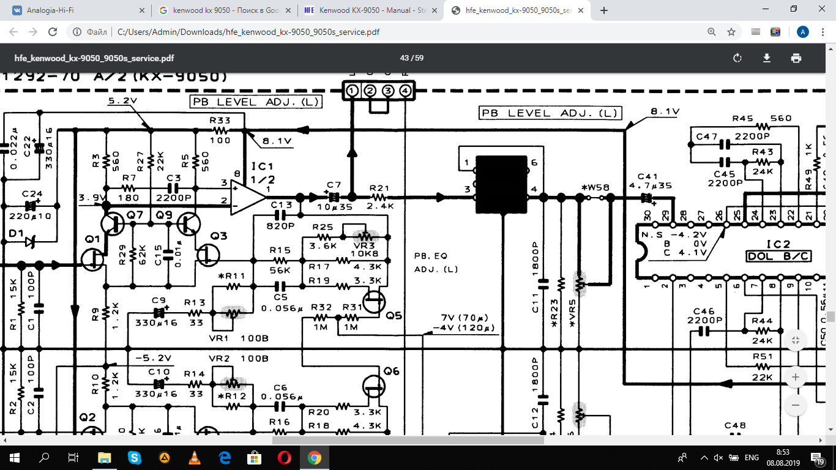The height and width of the screenshot is (470, 836).
Task: Click the horizontal scrollbar thumb
Action: [x=408, y=440]
